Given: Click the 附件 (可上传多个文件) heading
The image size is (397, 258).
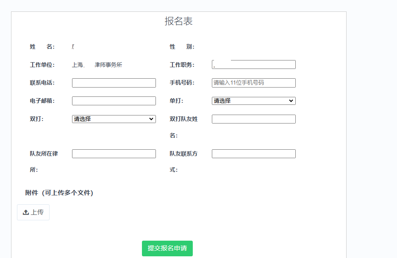Looking at the screenshot, I should click(59, 193).
